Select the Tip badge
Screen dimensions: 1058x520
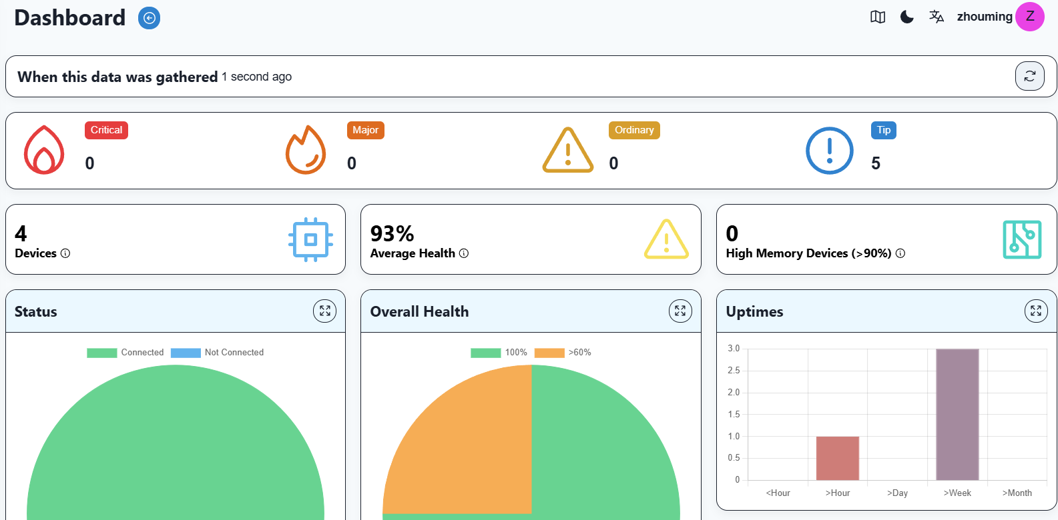(x=884, y=130)
